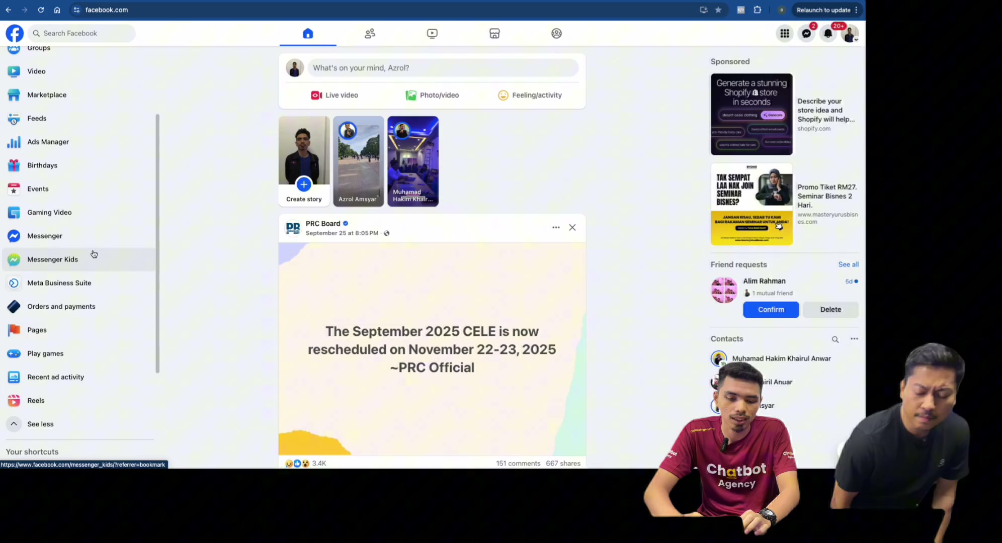This screenshot has width=1002, height=543.
Task: Open Events in the sidebar
Action: [x=79, y=189]
